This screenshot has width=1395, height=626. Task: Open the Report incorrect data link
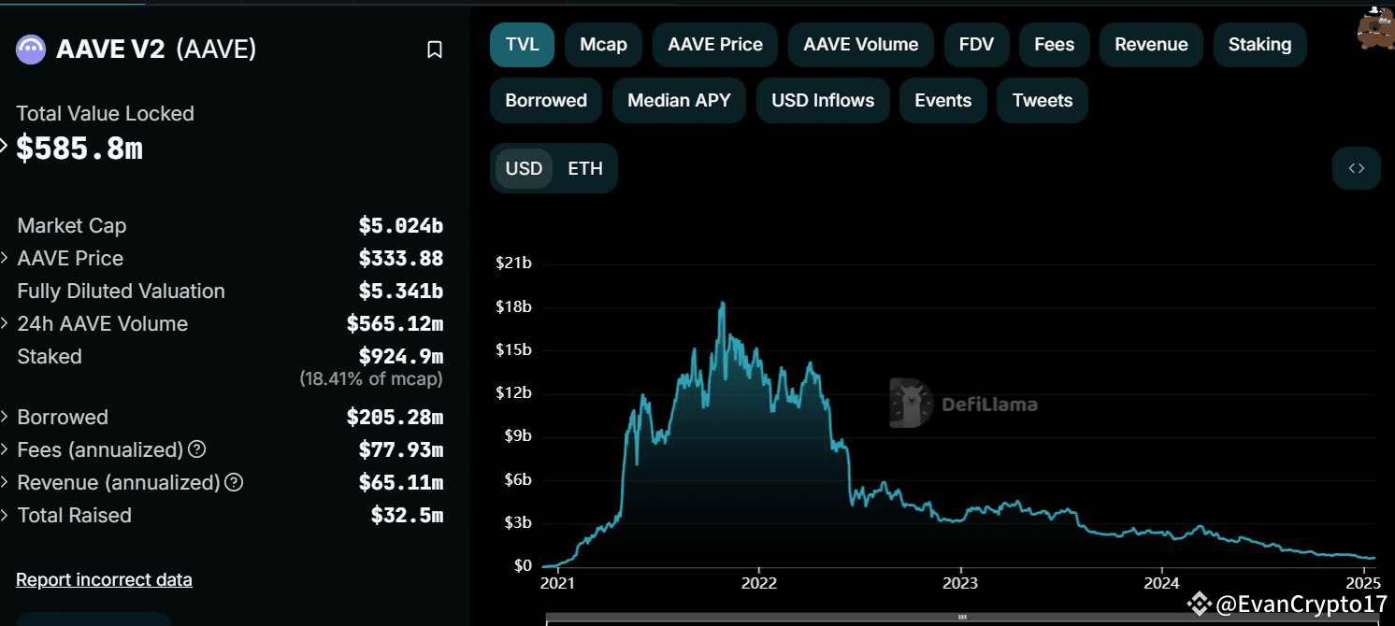pos(104,579)
